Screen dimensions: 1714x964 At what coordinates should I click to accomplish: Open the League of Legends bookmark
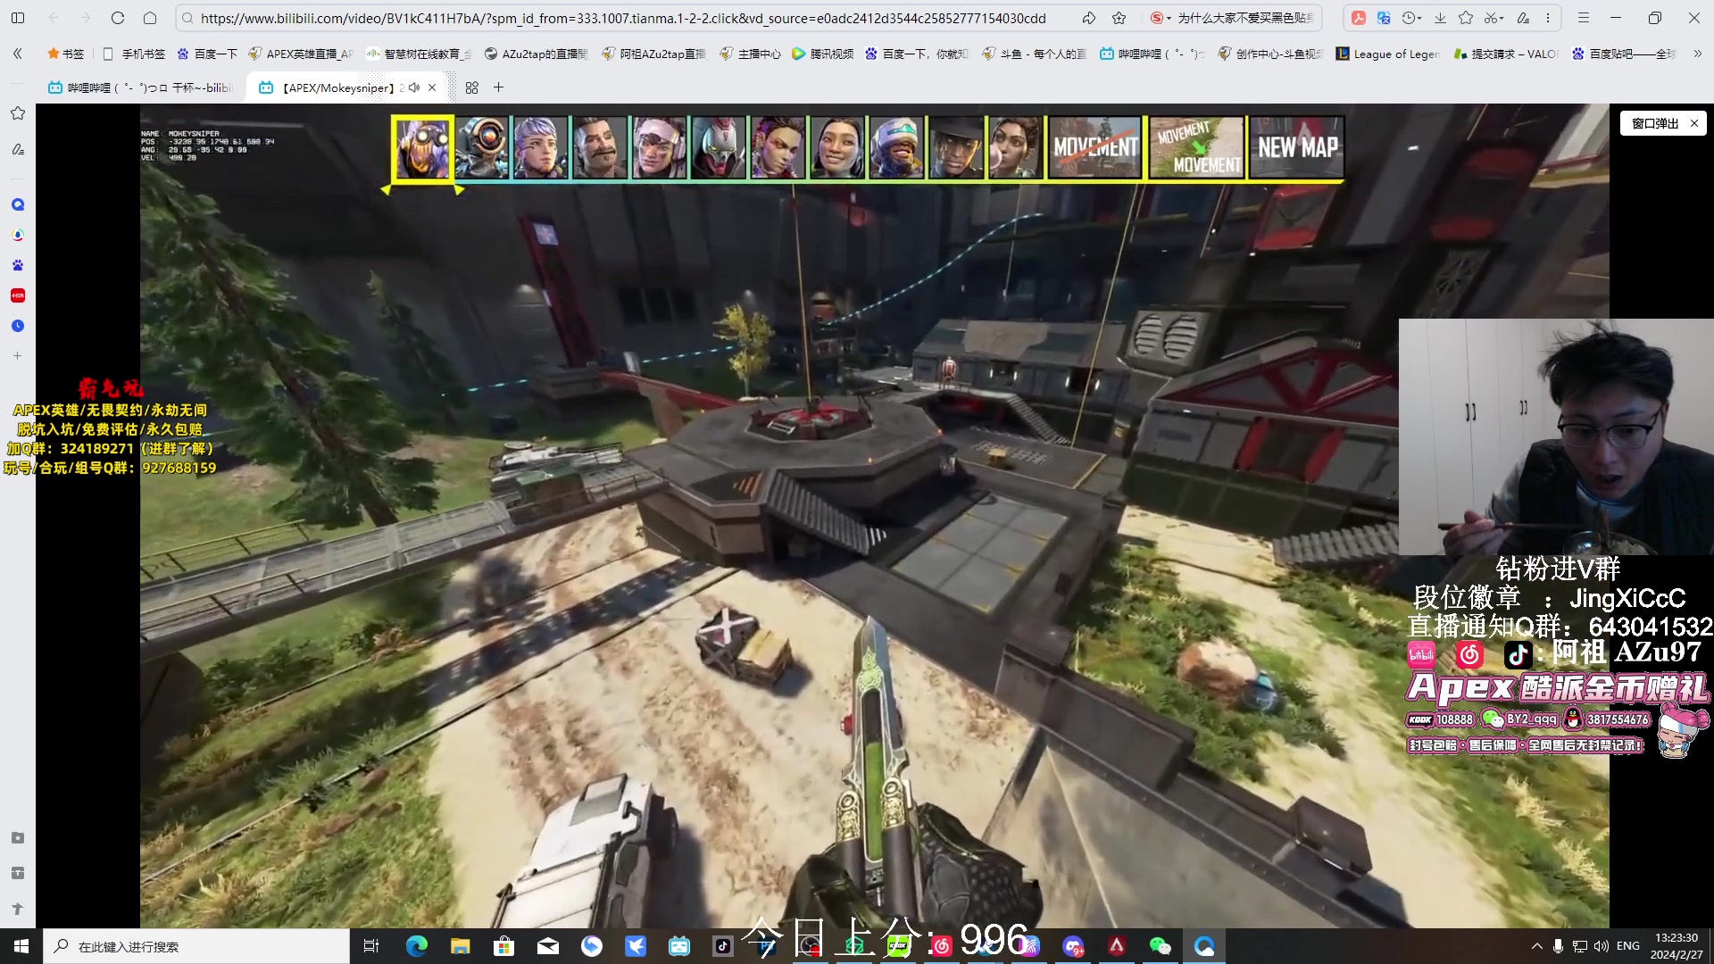1387,54
